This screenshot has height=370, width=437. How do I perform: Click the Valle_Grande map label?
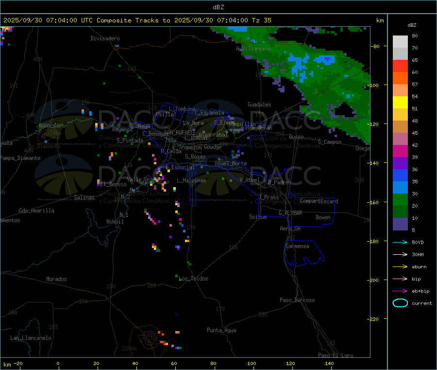coord(144,180)
